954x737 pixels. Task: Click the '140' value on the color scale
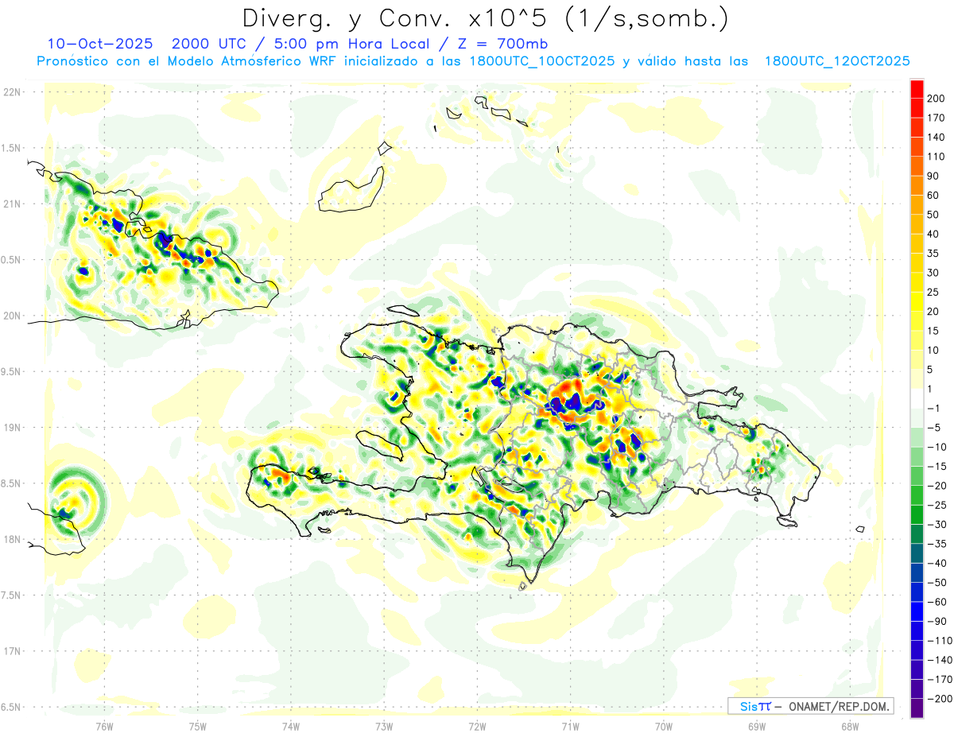pyautogui.click(x=936, y=138)
